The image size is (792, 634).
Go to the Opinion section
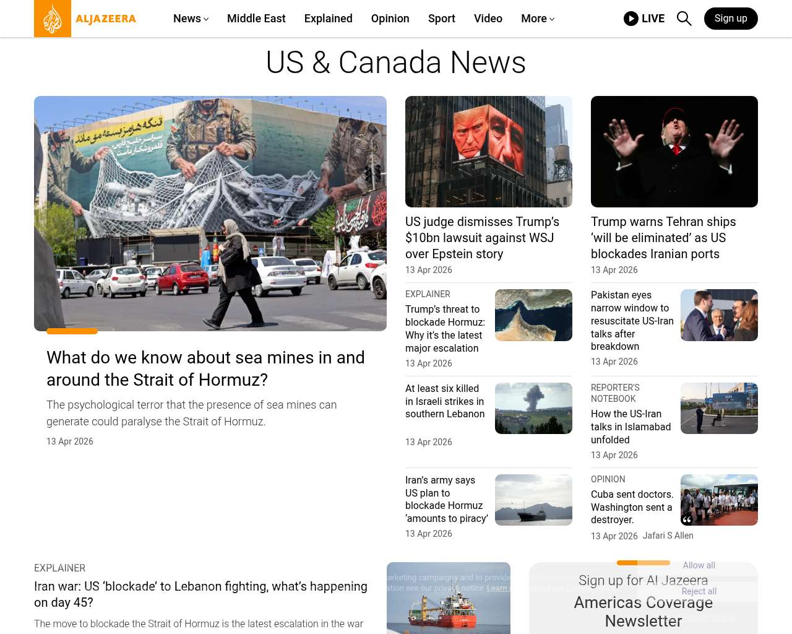click(x=390, y=19)
